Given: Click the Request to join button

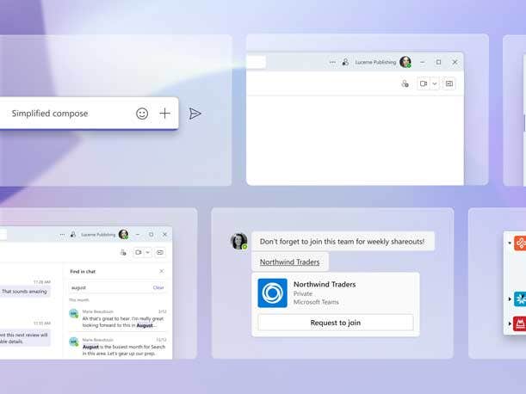Looking at the screenshot, I should click(x=335, y=323).
